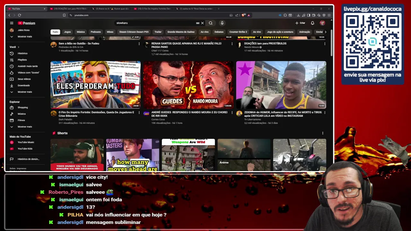Start voice search with the microphone icon

[222, 23]
